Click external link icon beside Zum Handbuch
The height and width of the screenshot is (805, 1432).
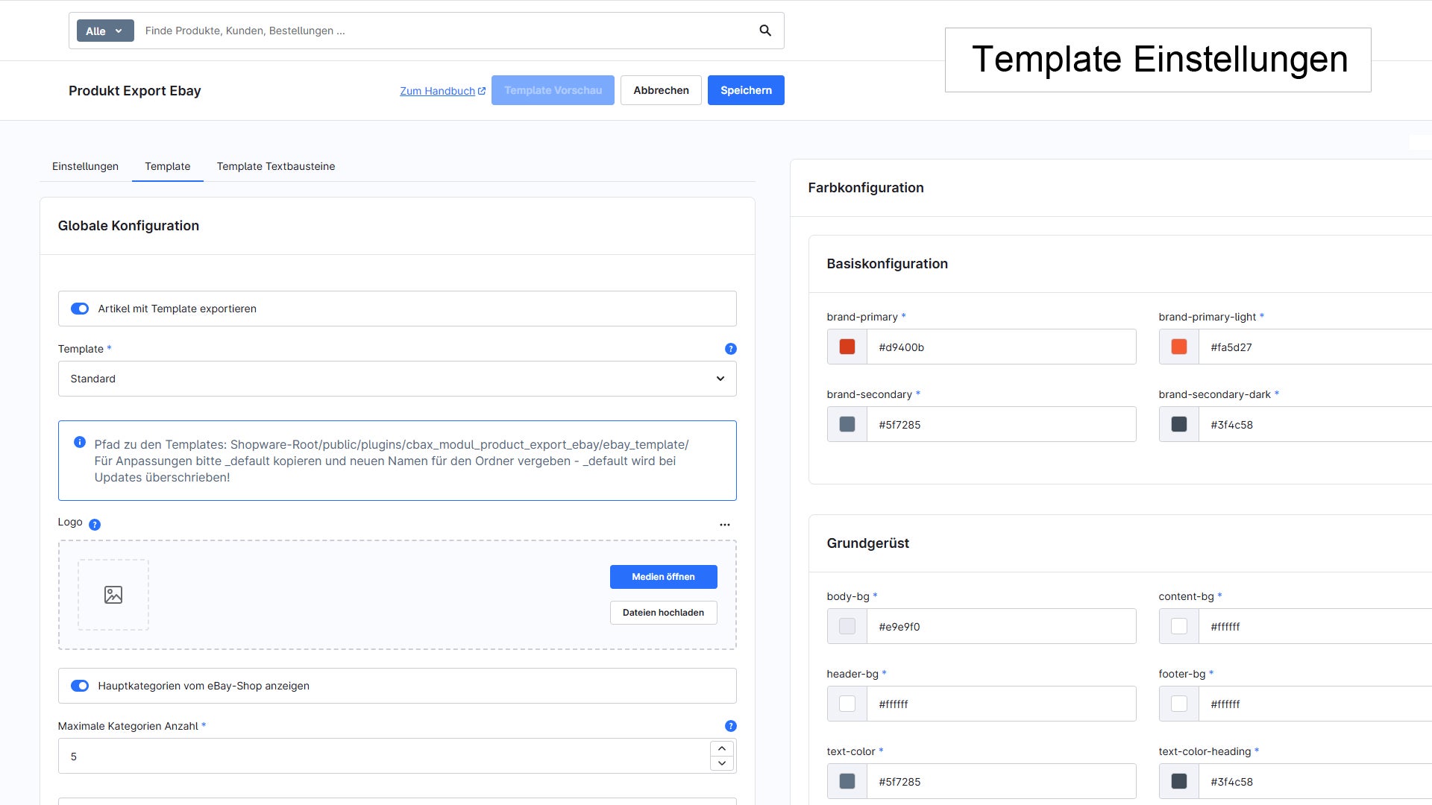[482, 91]
